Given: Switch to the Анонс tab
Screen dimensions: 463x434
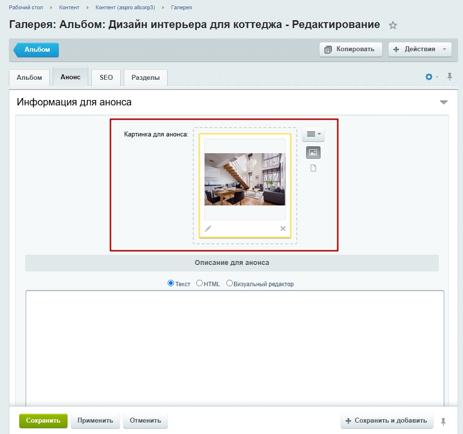Looking at the screenshot, I should tap(71, 77).
